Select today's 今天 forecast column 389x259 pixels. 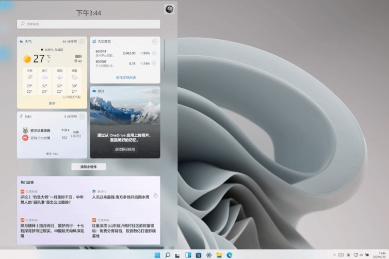coord(29,81)
